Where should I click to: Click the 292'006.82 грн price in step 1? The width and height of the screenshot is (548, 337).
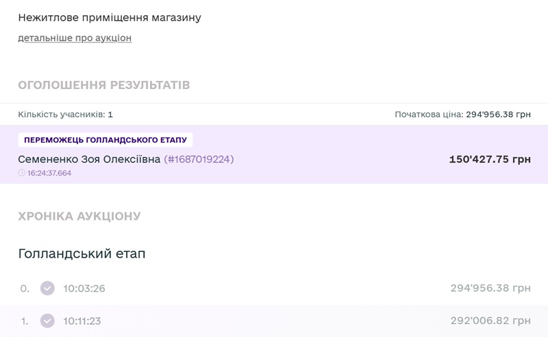490,321
